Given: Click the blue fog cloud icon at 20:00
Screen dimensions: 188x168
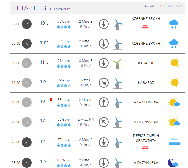Looking at the screenshot, I should point(175,142).
